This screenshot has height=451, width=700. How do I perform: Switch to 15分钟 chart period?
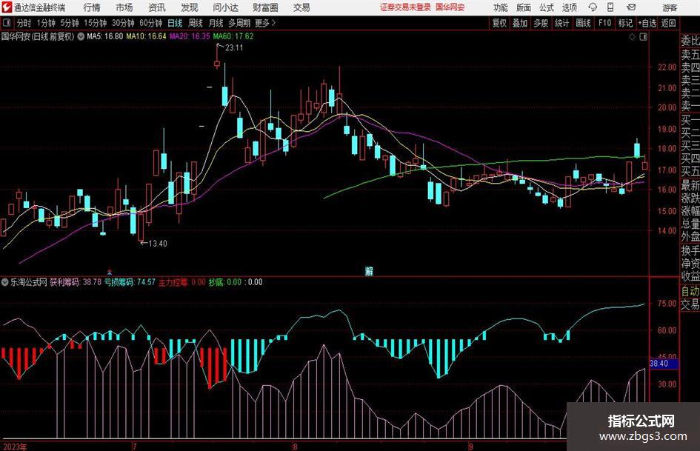point(95,23)
